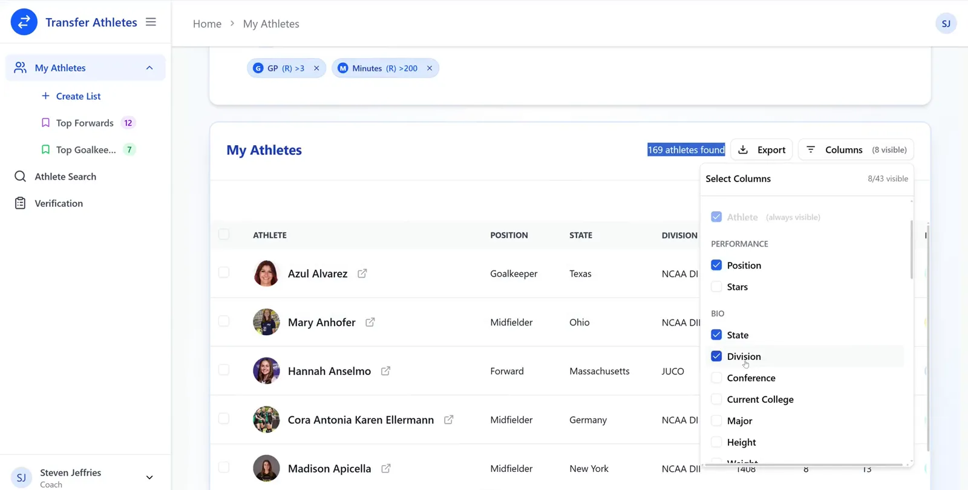Enable the Height column checkbox

click(x=716, y=442)
